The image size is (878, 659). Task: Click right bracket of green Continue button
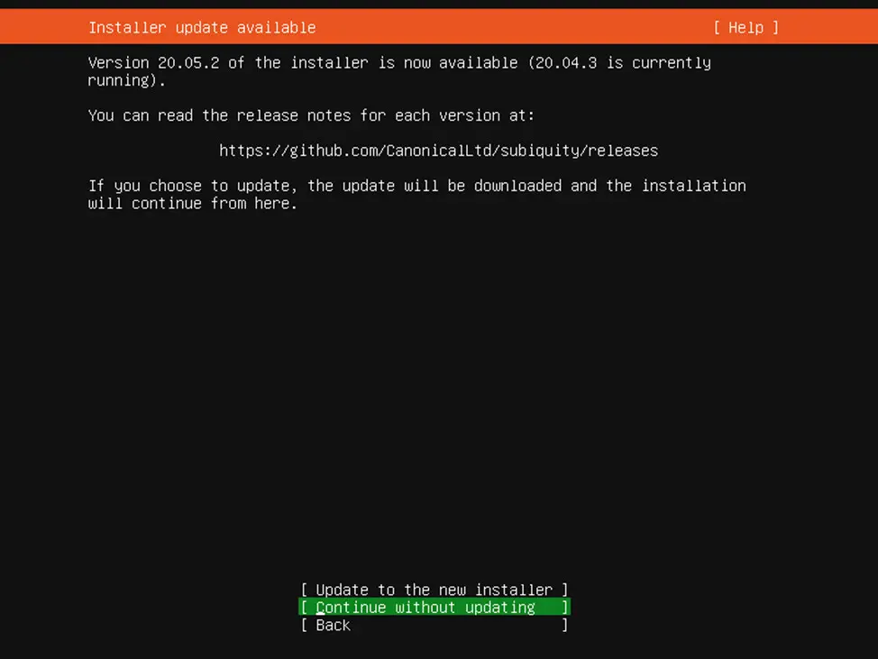(565, 607)
